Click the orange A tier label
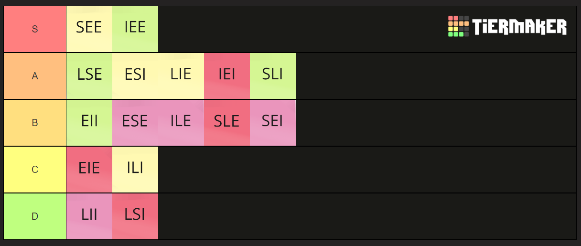The height and width of the screenshot is (246, 581). pyautogui.click(x=35, y=76)
